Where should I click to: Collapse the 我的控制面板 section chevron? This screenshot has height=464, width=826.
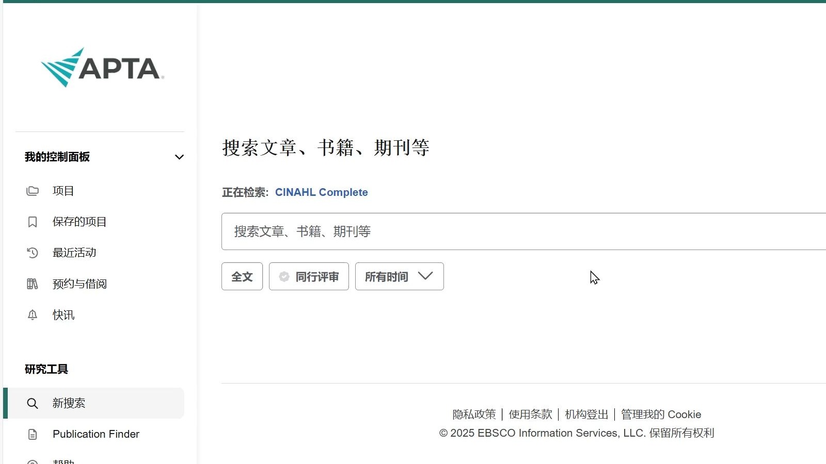click(179, 157)
